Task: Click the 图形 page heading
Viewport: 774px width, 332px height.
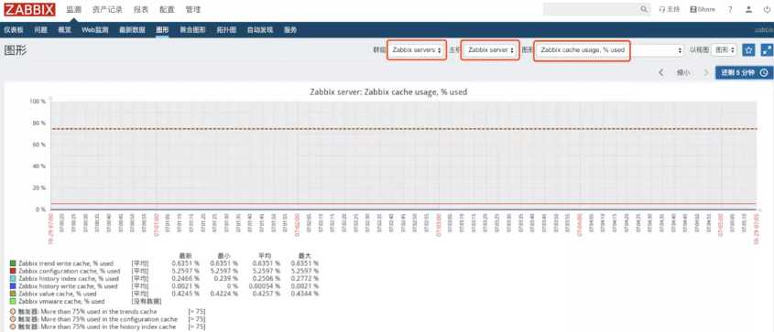Action: 16,50
